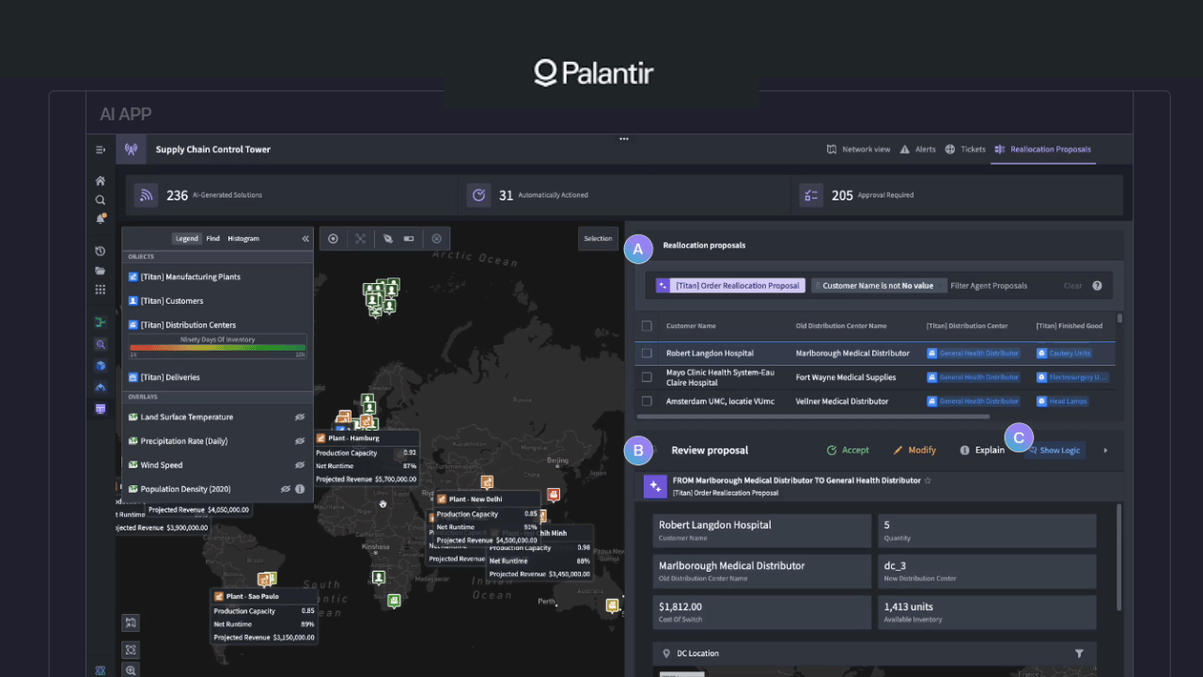Star the reallocation proposal title
The width and height of the screenshot is (1203, 677).
(928, 480)
